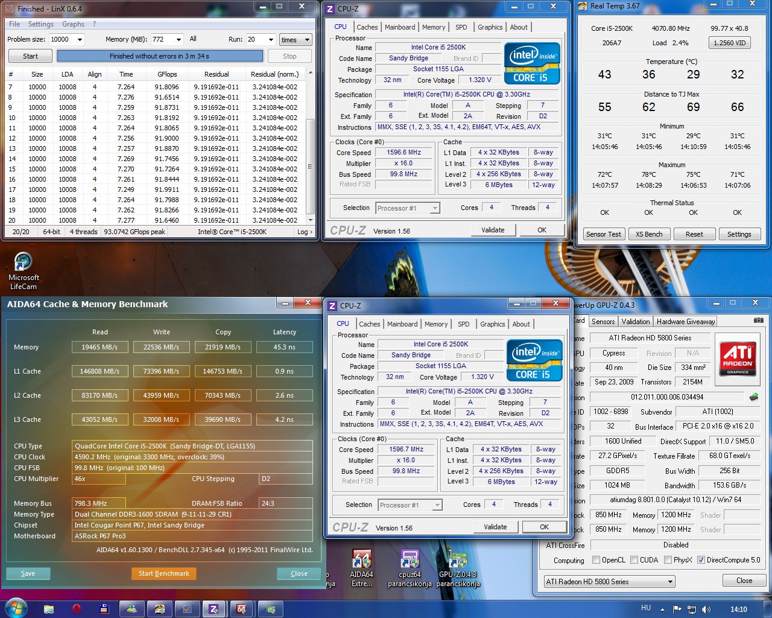Click the 1.2560 VID button in Real Temp
The image size is (772, 618).
point(730,43)
